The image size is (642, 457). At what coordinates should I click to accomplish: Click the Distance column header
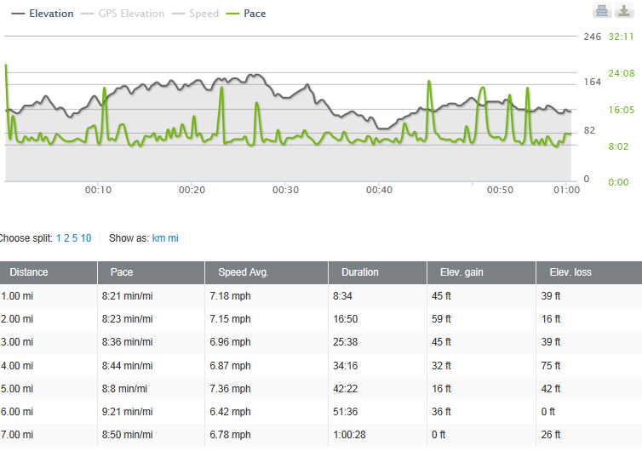[29, 272]
